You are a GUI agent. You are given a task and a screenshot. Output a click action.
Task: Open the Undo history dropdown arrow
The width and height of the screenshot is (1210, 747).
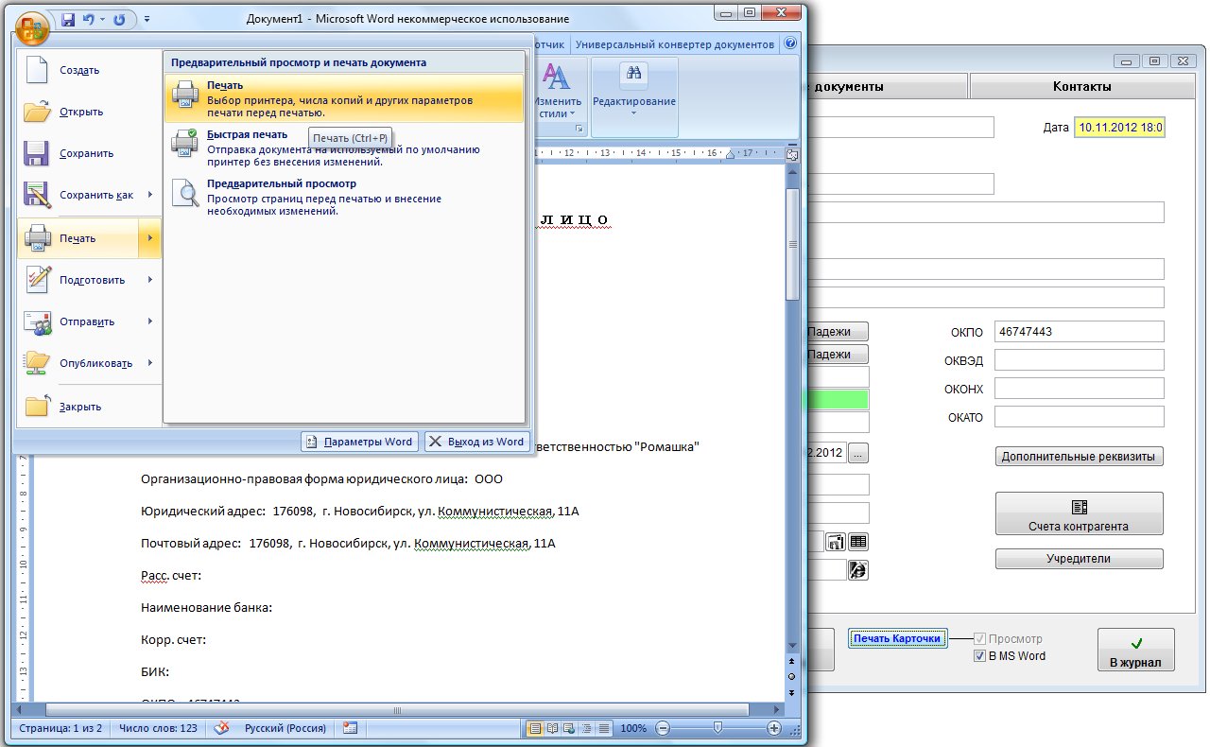(x=103, y=19)
